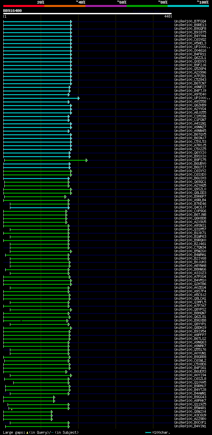This screenshot has height=435, width=212.
Task: Select subject UniRef100_B2J461
Action: point(190,244)
